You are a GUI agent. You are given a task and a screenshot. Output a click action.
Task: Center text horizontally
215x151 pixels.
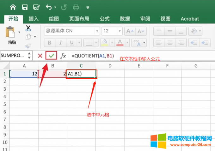tap(170, 43)
